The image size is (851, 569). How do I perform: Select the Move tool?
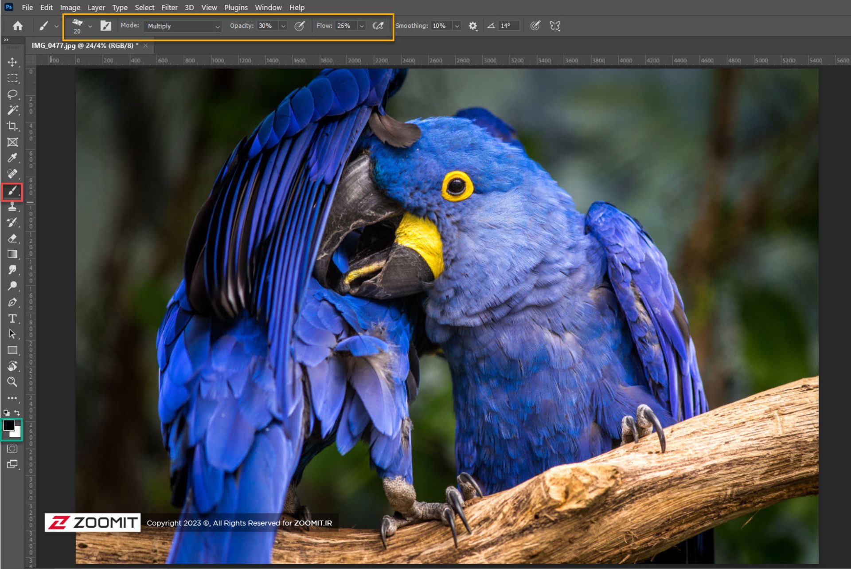12,62
